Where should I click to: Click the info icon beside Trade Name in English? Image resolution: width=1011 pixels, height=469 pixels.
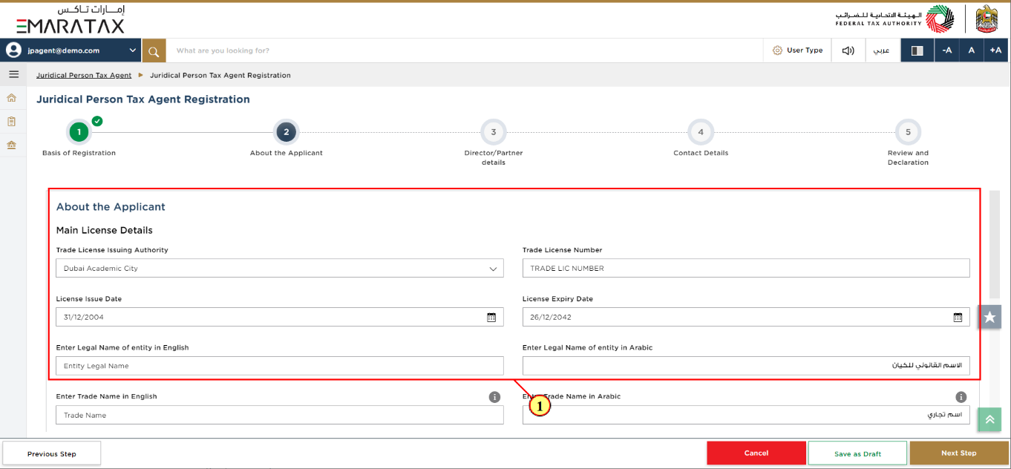pyautogui.click(x=495, y=397)
